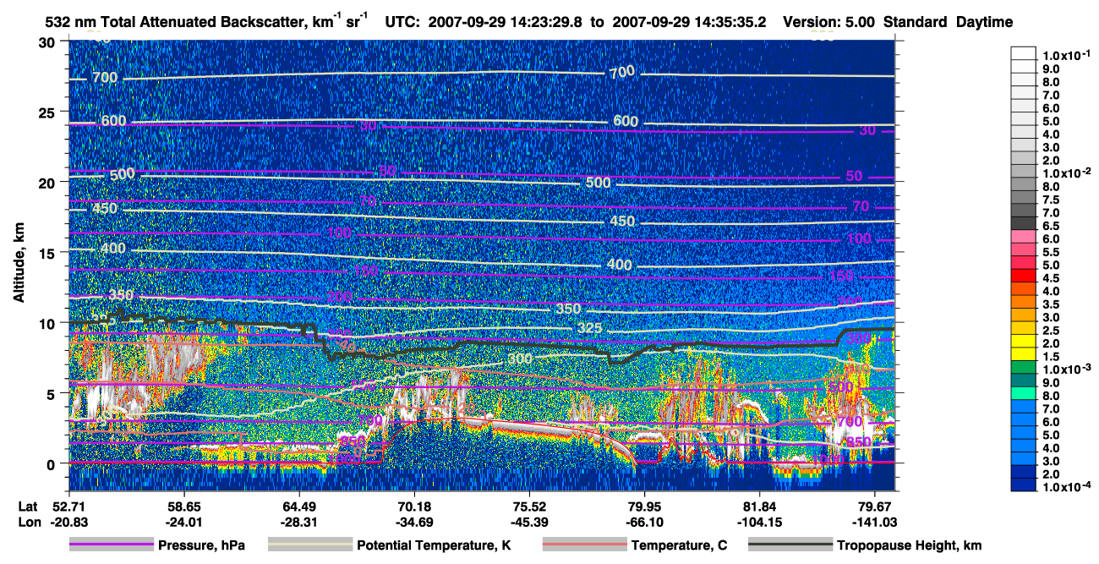Click the altitude axis tick labeled 25
Image resolution: width=1099 pixels, height=564 pixels.
(x=48, y=112)
